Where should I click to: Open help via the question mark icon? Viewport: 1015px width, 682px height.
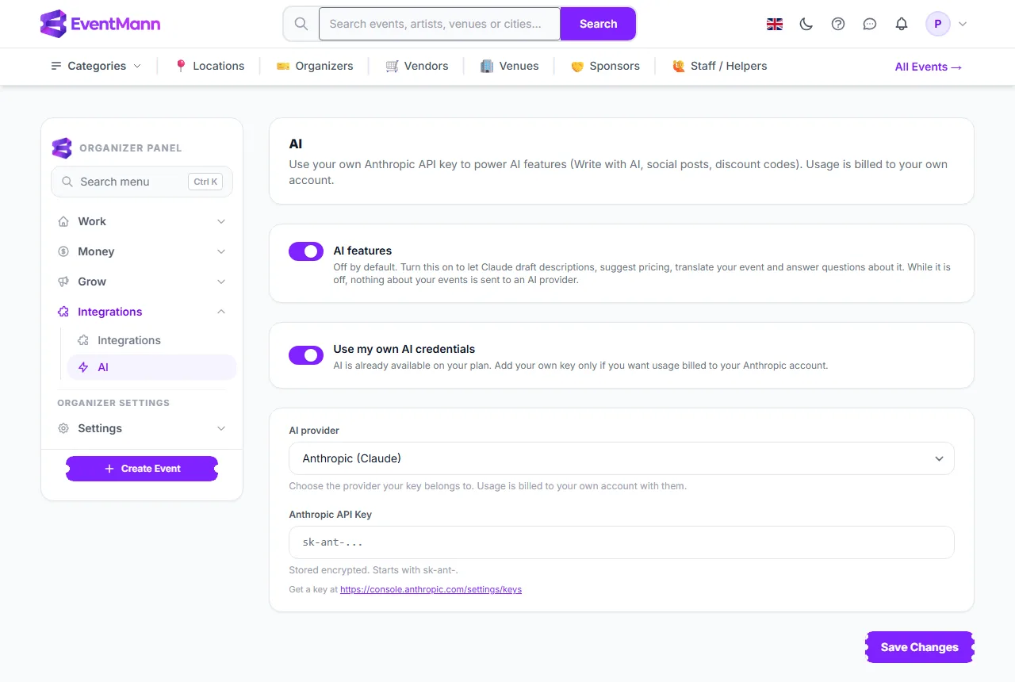point(838,24)
